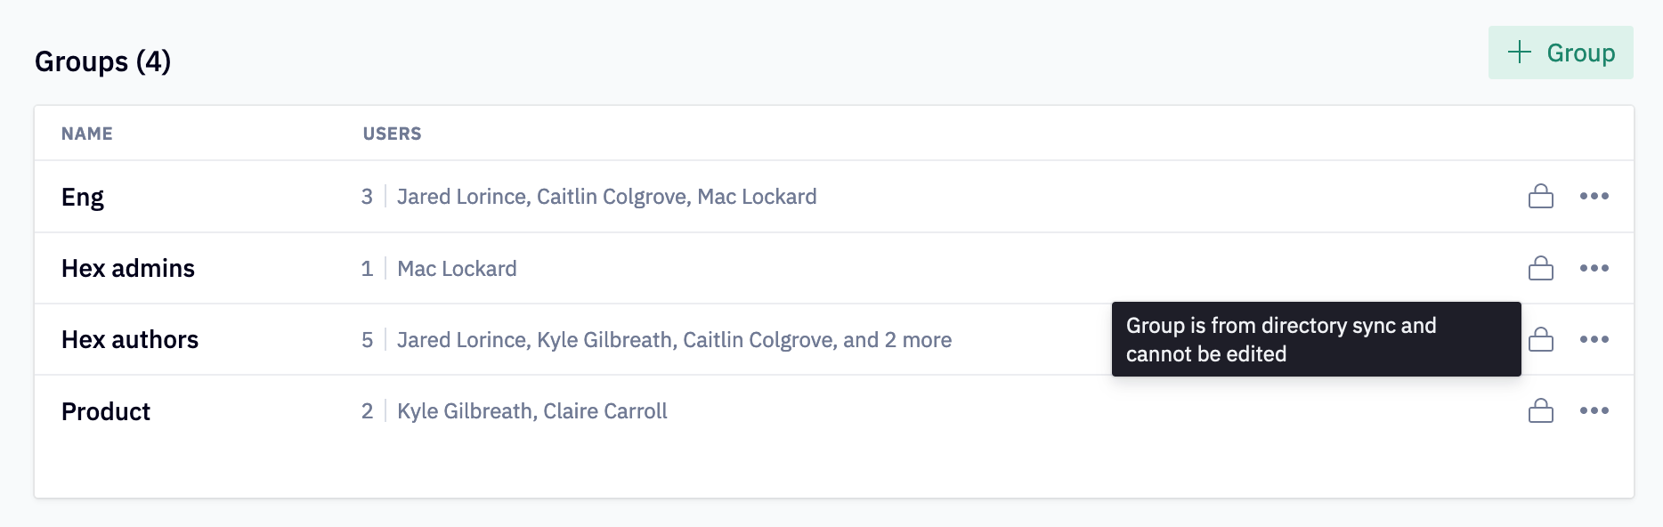This screenshot has height=527, width=1663.
Task: Select the Hex admins group name
Action: pos(128,269)
